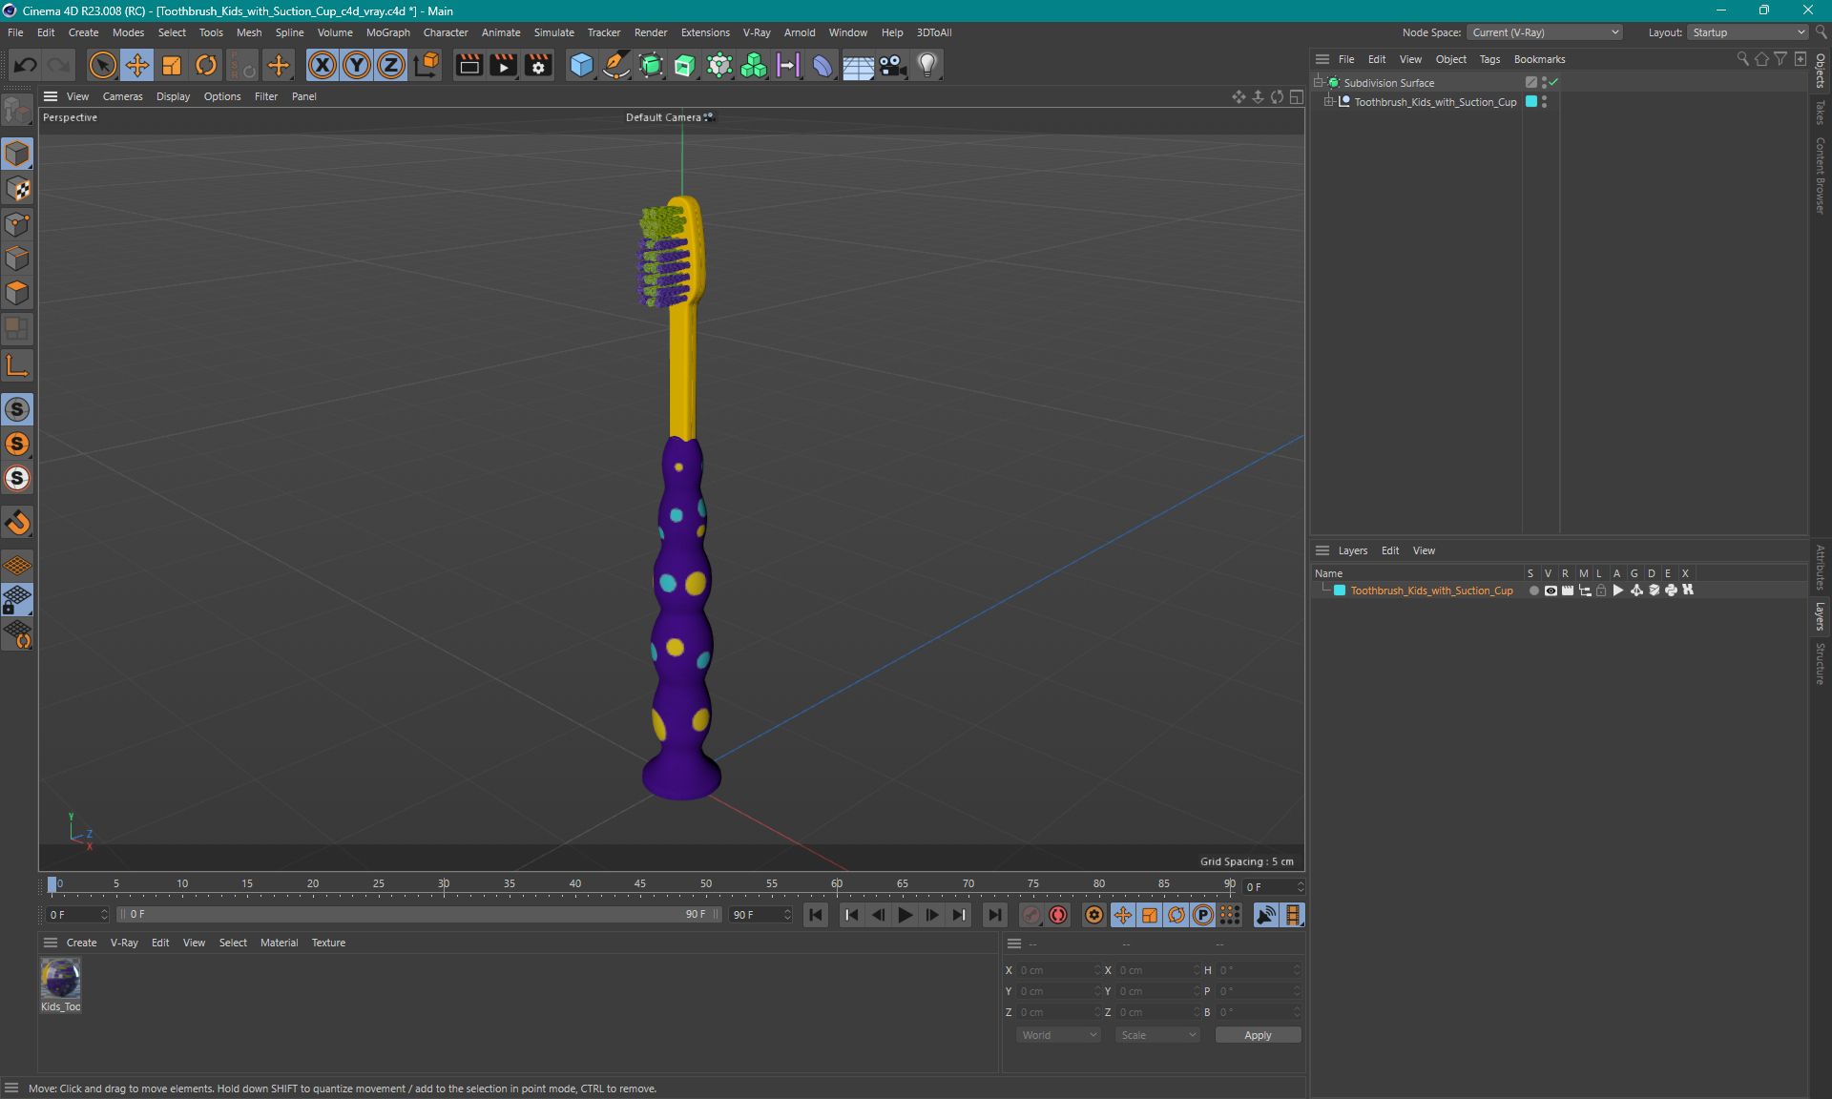Activate the Move tool

click(136, 65)
